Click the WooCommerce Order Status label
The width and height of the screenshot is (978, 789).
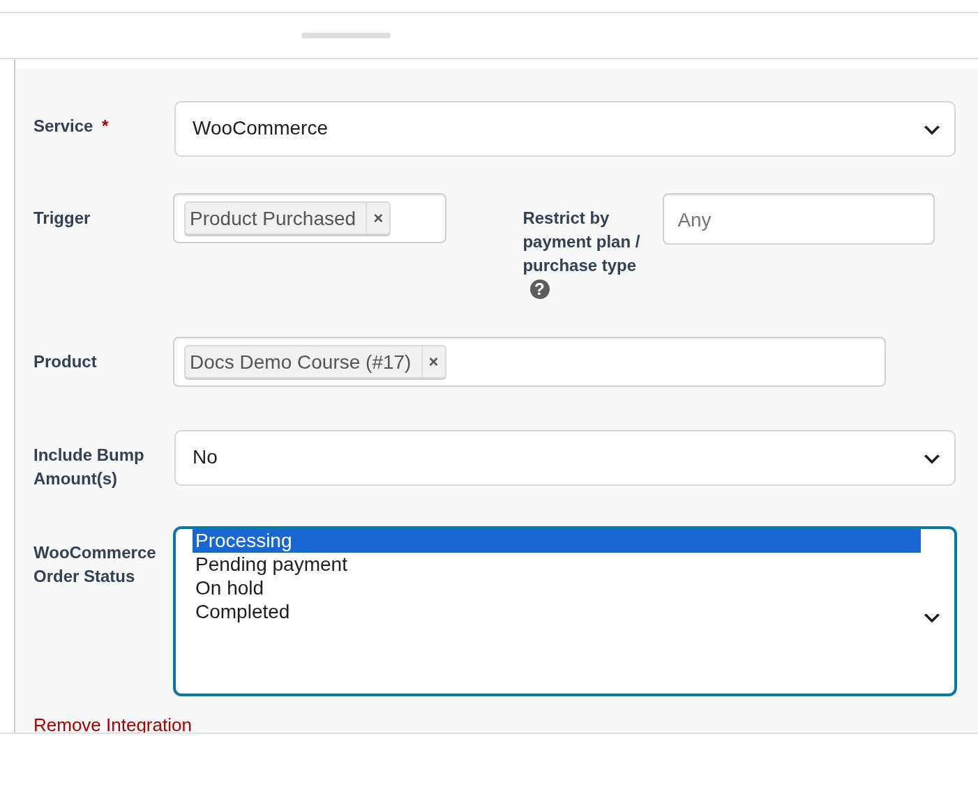point(94,565)
